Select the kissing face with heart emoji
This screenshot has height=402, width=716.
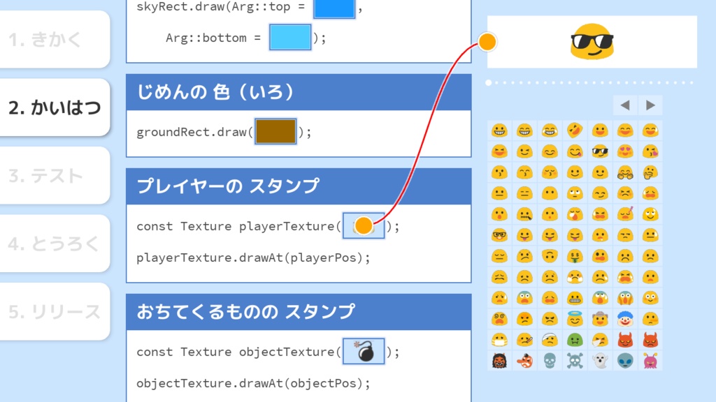(x=650, y=151)
